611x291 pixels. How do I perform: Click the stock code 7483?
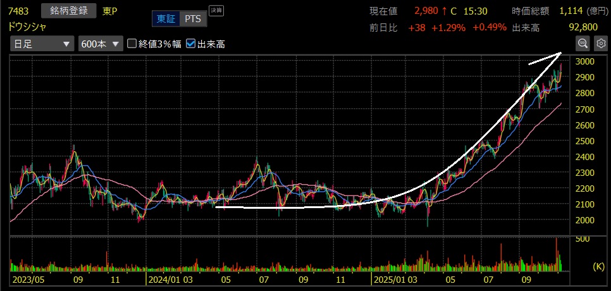(x=19, y=11)
